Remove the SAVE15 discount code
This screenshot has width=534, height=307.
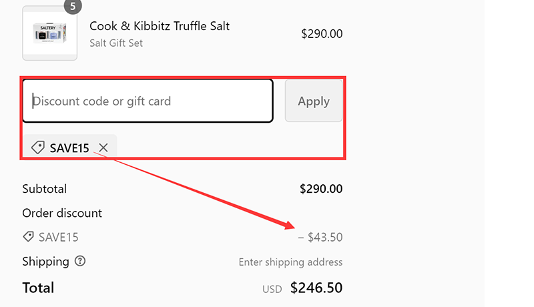[x=103, y=148]
